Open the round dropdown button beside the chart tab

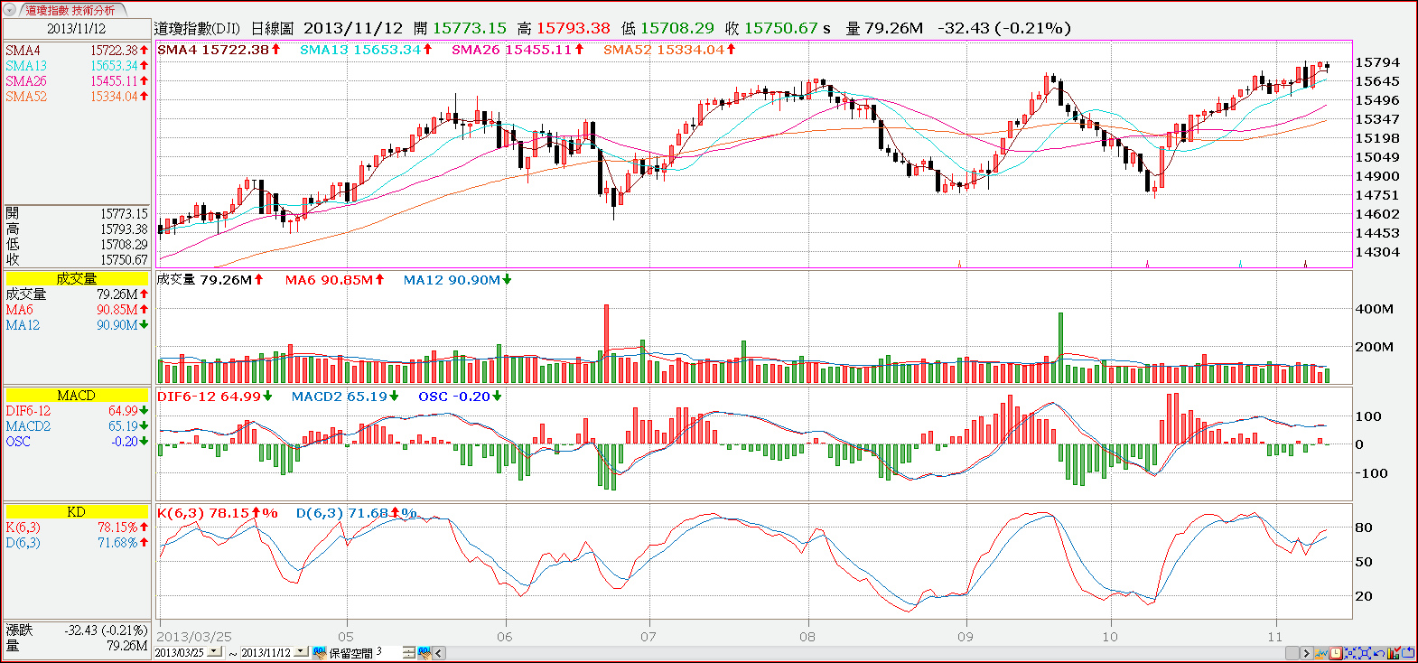click(x=10, y=10)
